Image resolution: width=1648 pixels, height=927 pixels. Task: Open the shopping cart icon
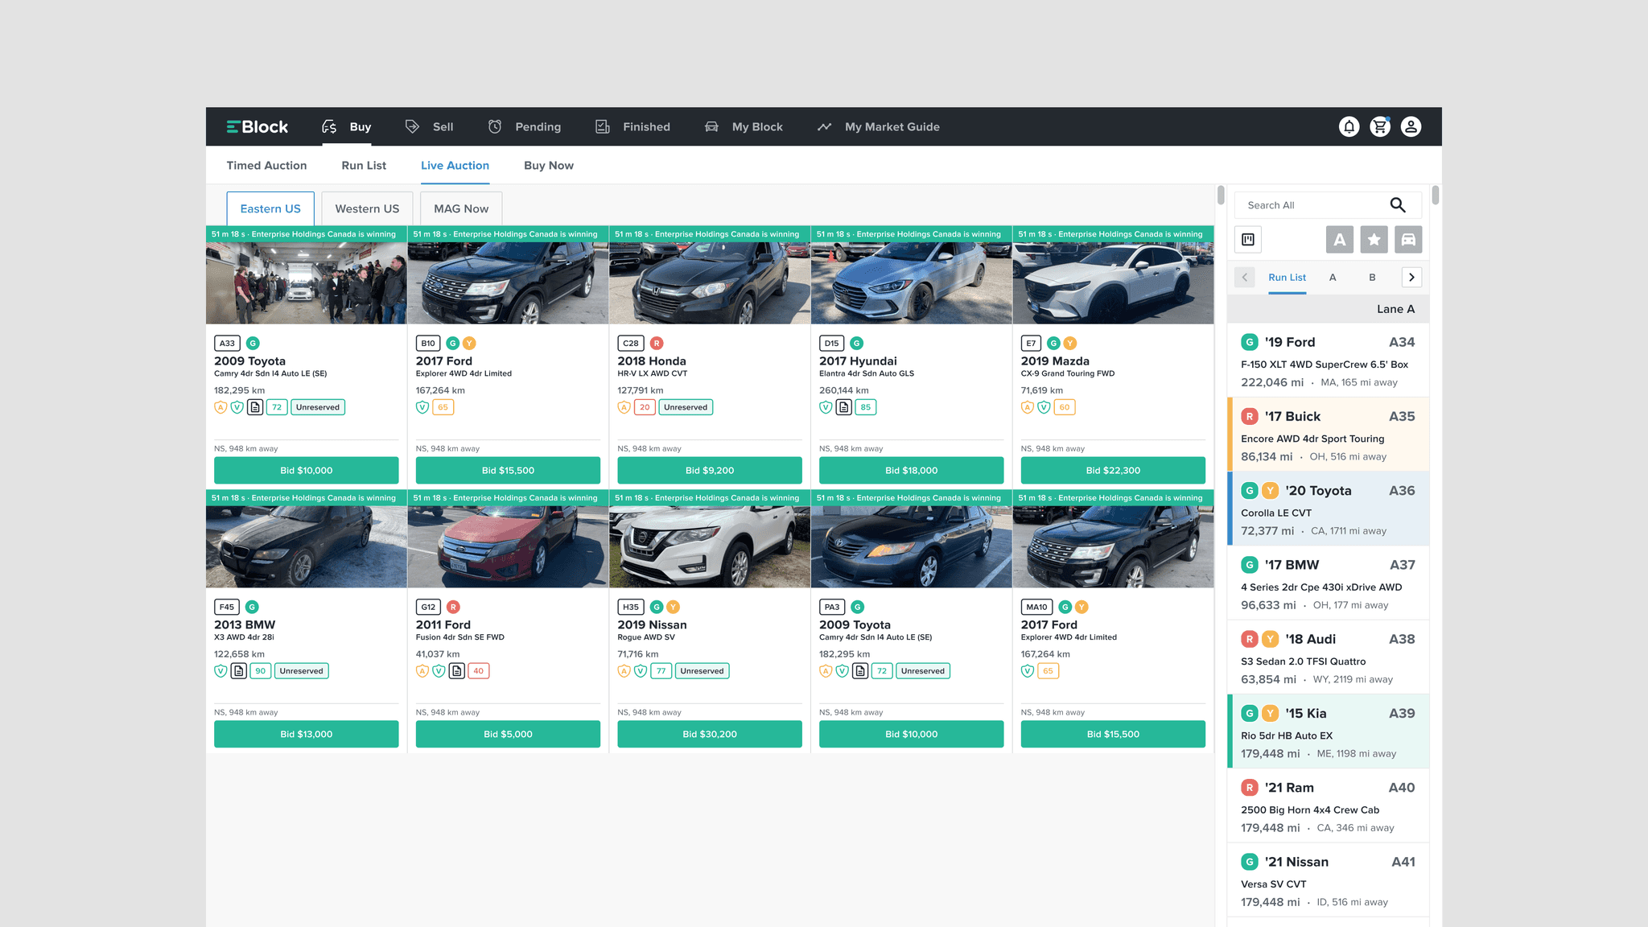tap(1380, 127)
